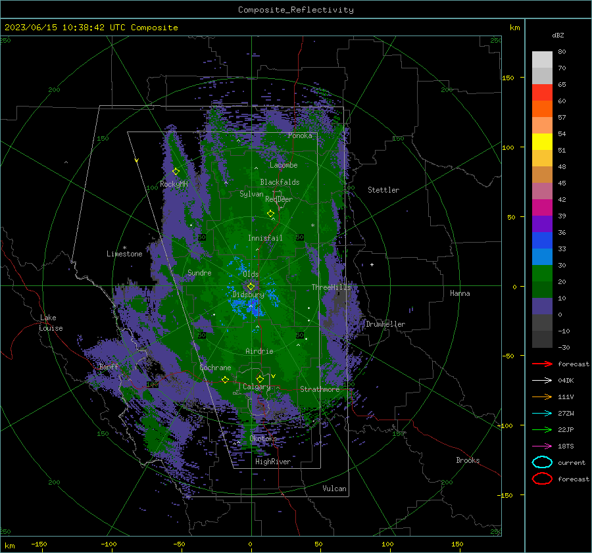Image resolution: width=592 pixels, height=553 pixels.
Task: Click the Innisfail city label
Action: pyautogui.click(x=265, y=238)
